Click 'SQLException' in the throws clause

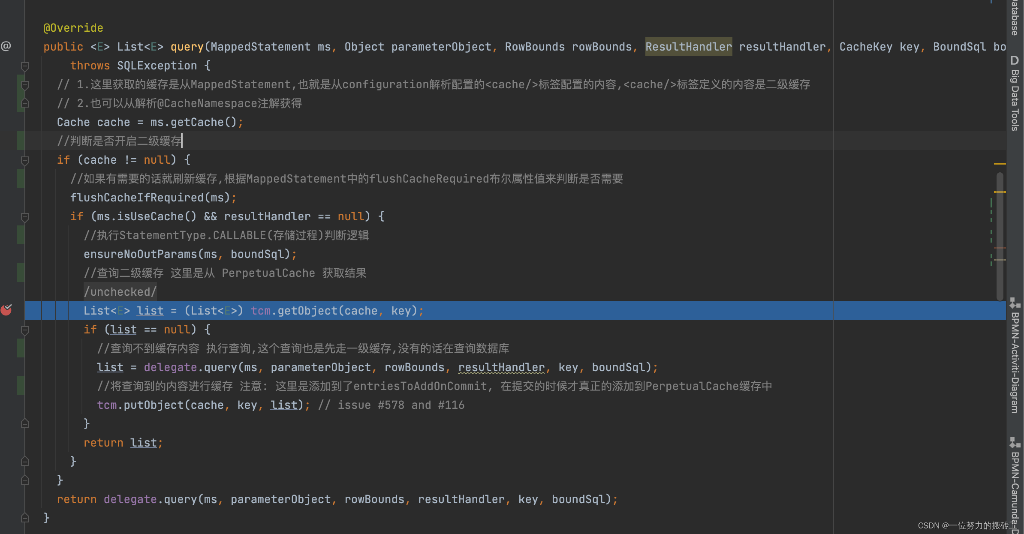157,66
